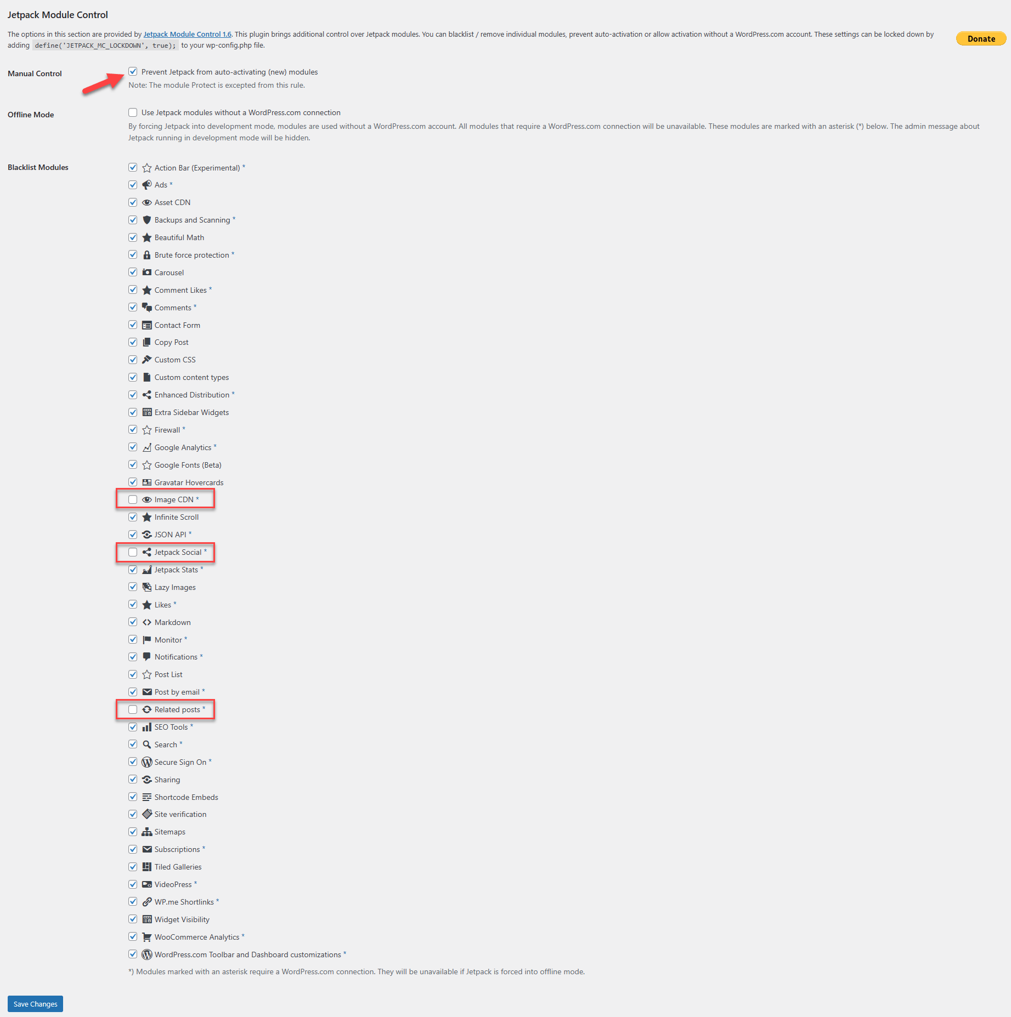Check the Jetpack Social blacklist checkbox

pos(133,552)
